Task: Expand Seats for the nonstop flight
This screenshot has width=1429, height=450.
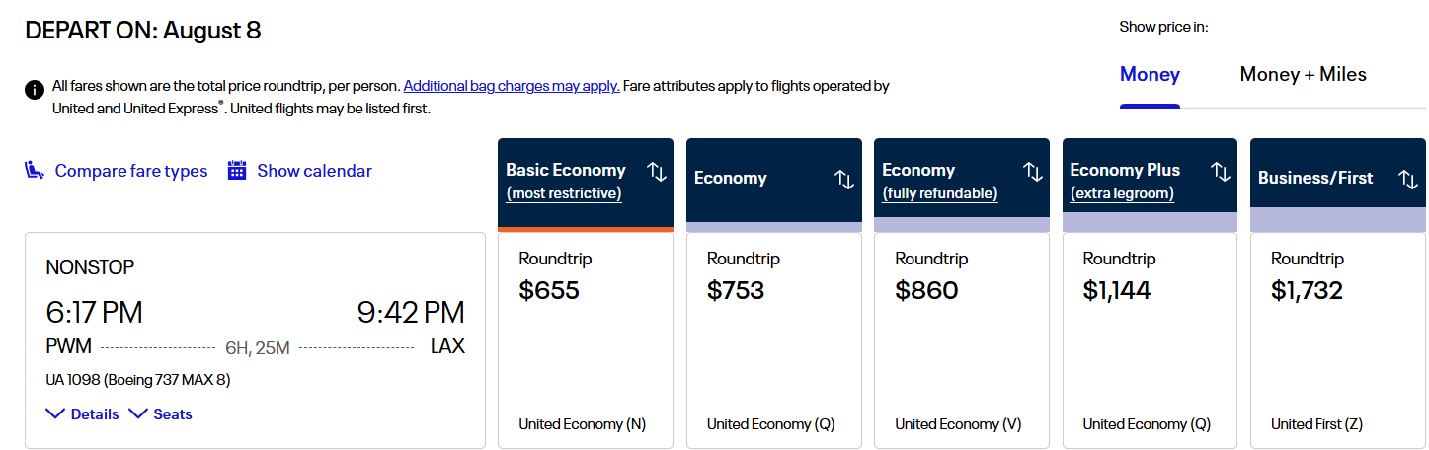Action: [x=161, y=414]
